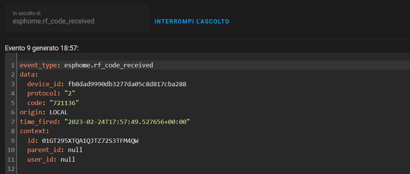Click the time_fired timestamp value

127,122
